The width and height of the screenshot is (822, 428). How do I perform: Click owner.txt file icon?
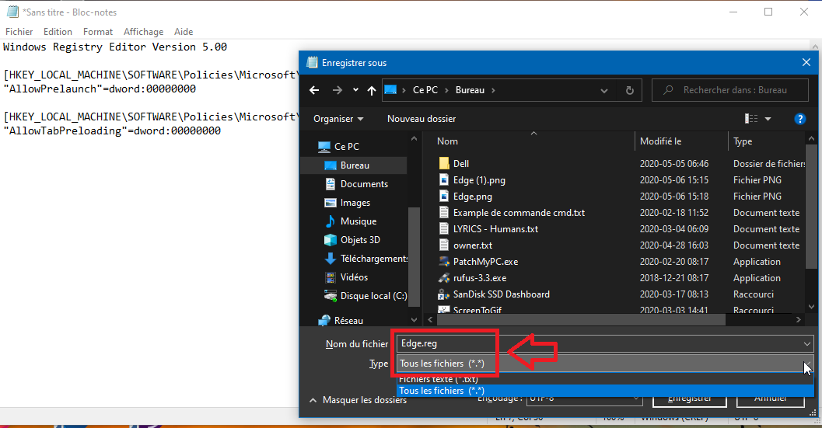443,245
